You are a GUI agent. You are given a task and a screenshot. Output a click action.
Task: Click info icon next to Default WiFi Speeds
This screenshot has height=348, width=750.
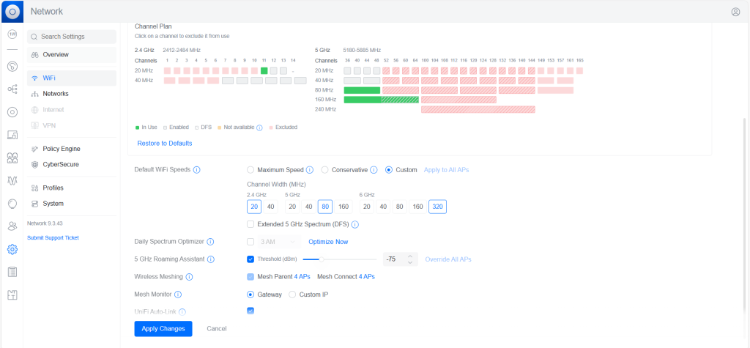coord(197,170)
